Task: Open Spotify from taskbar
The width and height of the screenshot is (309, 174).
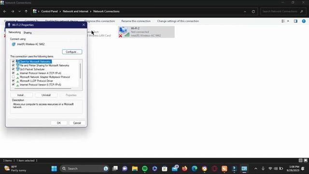Action: [145, 169]
